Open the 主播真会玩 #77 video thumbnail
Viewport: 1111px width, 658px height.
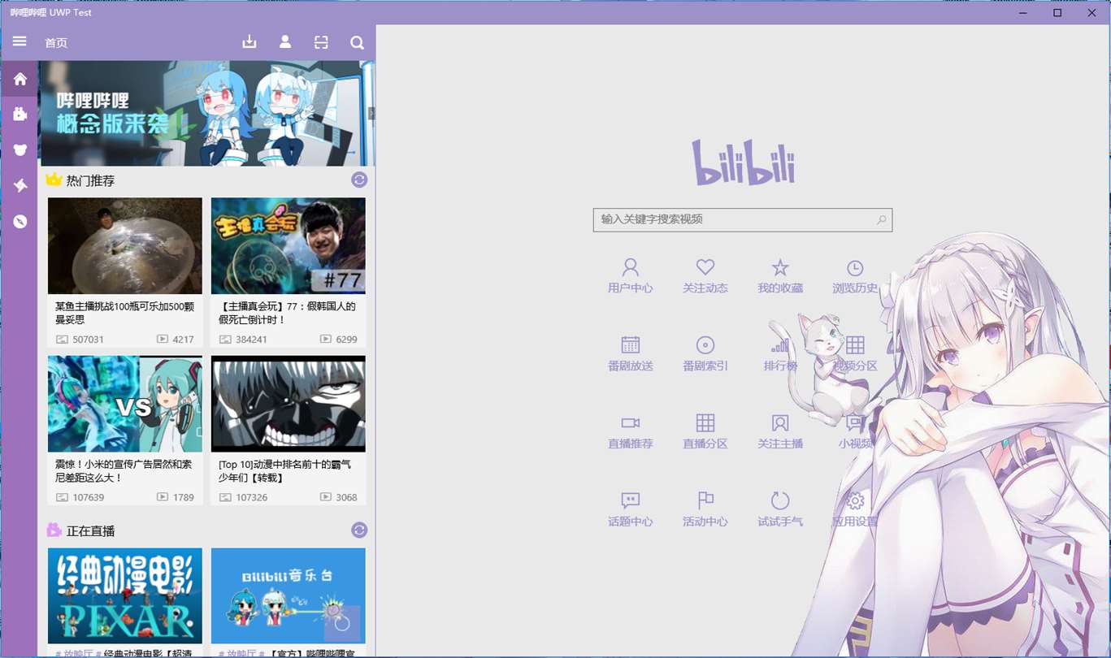click(289, 245)
